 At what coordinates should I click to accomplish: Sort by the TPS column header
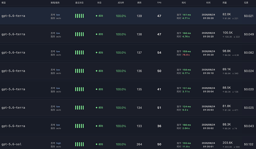coord(159,3)
